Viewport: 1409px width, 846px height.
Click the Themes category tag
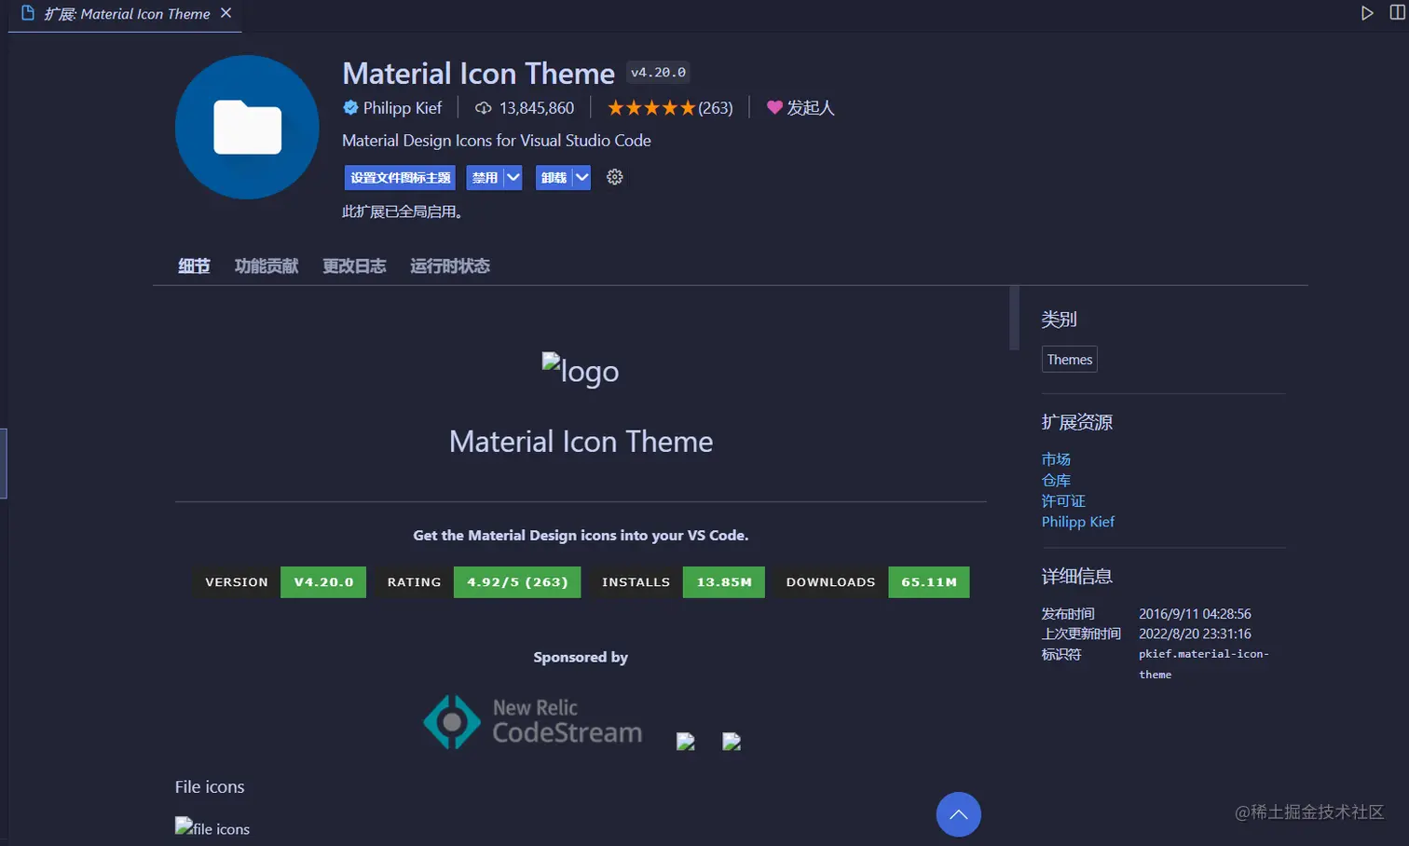(1070, 360)
